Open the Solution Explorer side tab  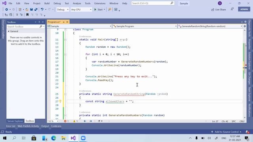[x=249, y=61]
